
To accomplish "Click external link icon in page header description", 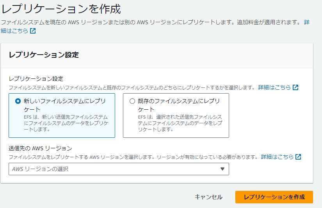I will [x=33, y=31].
